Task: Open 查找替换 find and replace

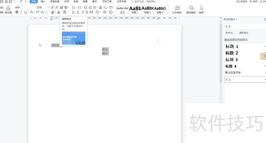Action: coord(192,10)
